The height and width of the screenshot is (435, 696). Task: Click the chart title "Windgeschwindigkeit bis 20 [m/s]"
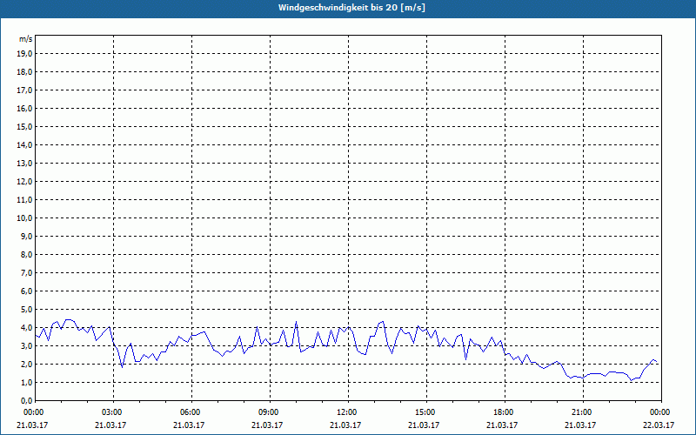[351, 8]
